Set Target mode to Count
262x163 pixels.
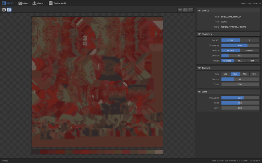pyautogui.click(x=230, y=40)
